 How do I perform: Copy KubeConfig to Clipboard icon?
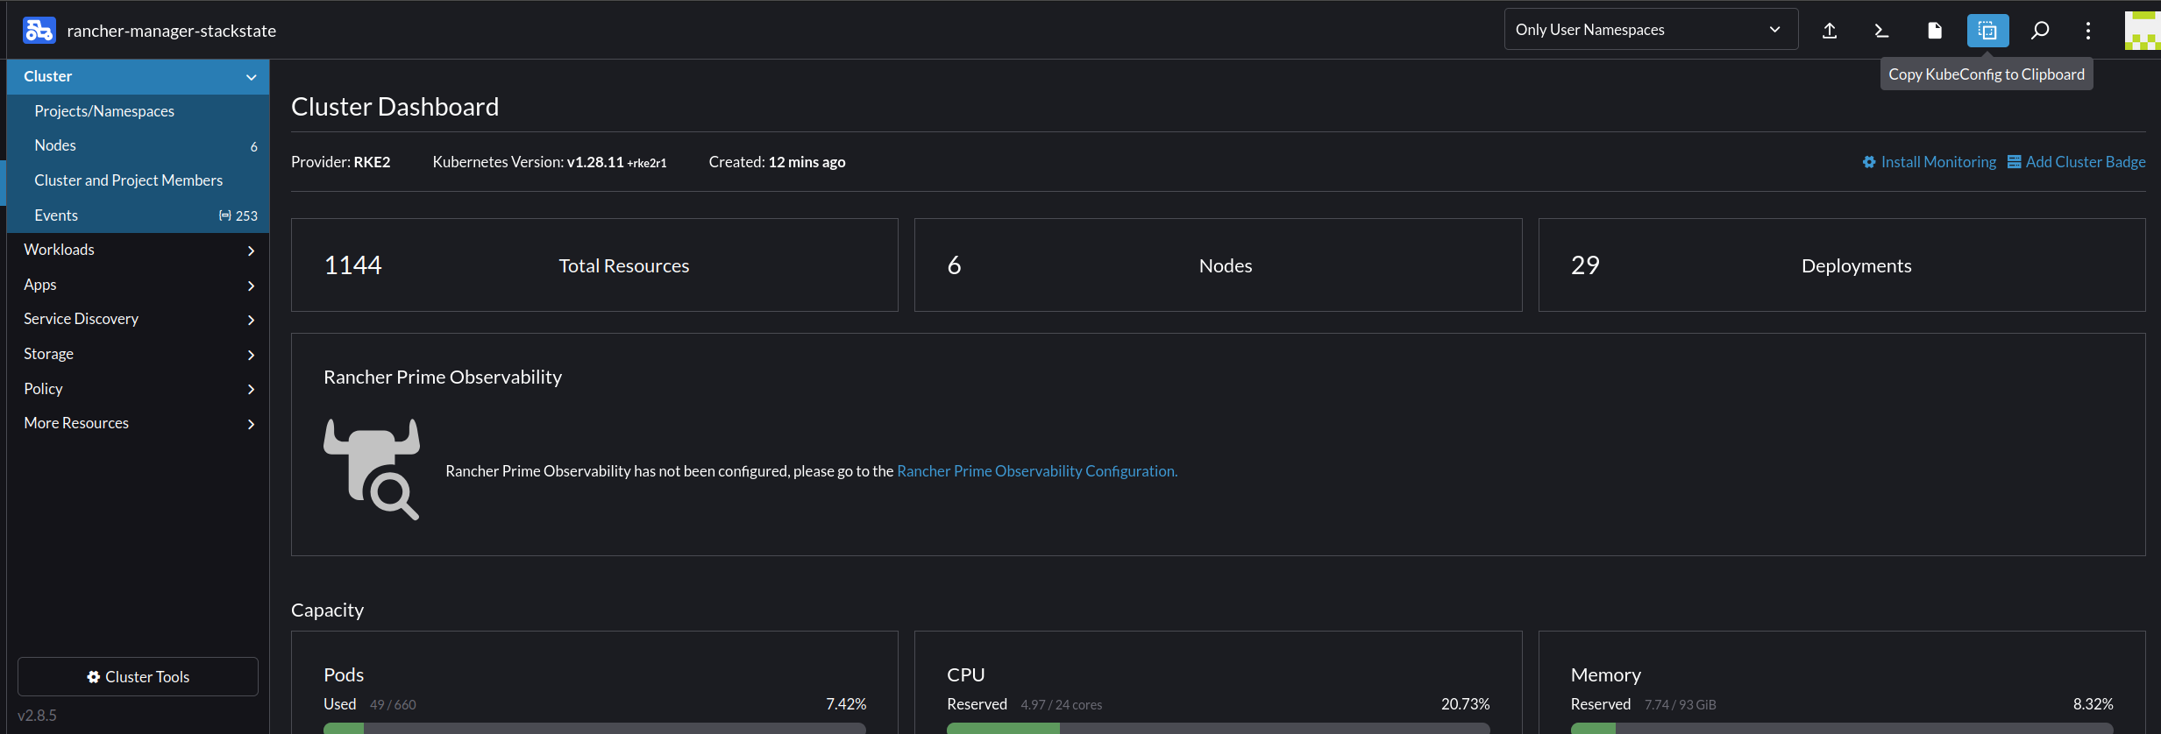(1987, 31)
